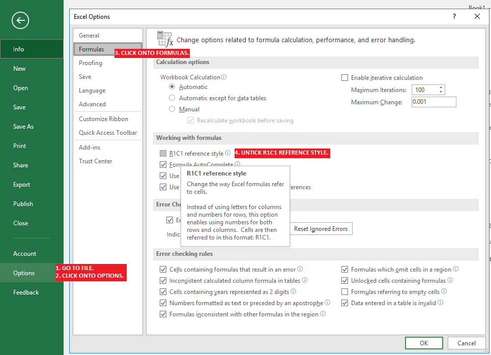Select Publish in the backstage menu
The image size is (491, 355).
pos(32,204)
